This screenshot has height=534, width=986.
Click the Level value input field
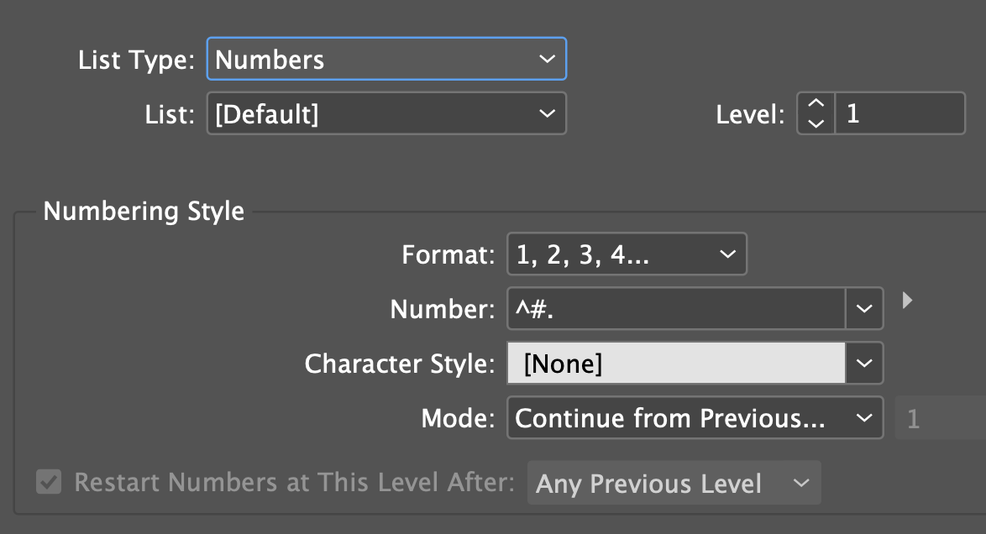900,113
